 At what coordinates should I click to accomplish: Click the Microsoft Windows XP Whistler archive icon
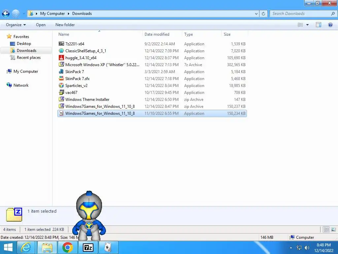point(61,64)
